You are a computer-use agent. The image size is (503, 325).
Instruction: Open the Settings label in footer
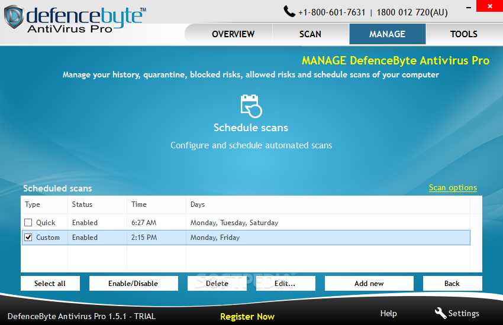463,313
